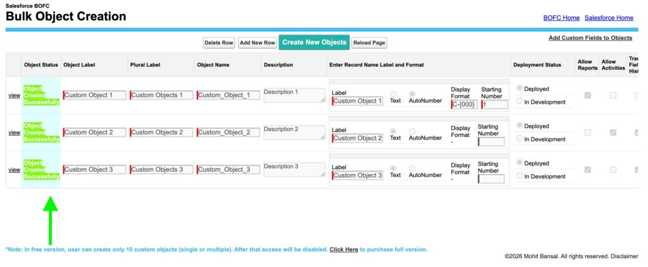Select Deployed radio in Custom Object 3 row

pyautogui.click(x=520, y=162)
